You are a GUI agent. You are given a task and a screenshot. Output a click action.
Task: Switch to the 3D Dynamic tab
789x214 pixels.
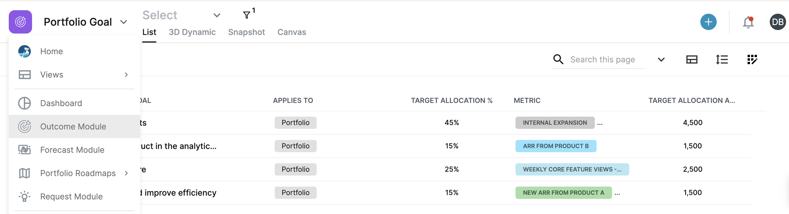tap(192, 32)
